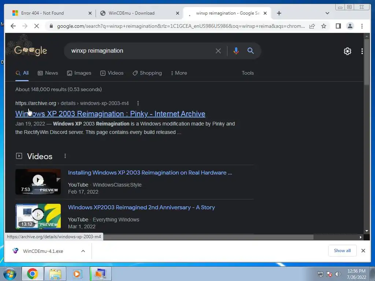Click the magnifier search button

250,50
